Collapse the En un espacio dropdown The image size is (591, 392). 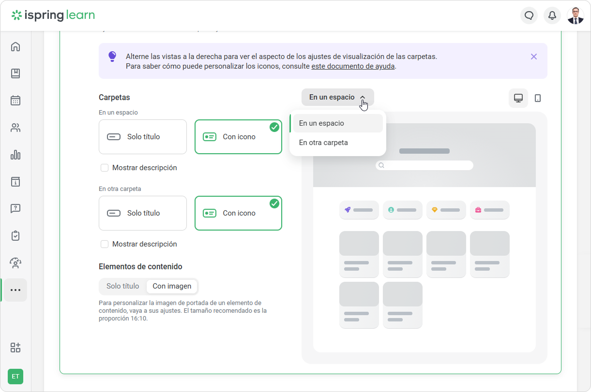(337, 97)
